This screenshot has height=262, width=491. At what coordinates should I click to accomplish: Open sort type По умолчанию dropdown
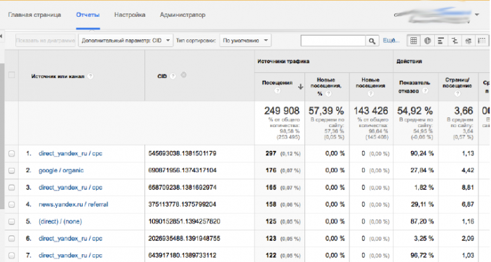pos(245,41)
